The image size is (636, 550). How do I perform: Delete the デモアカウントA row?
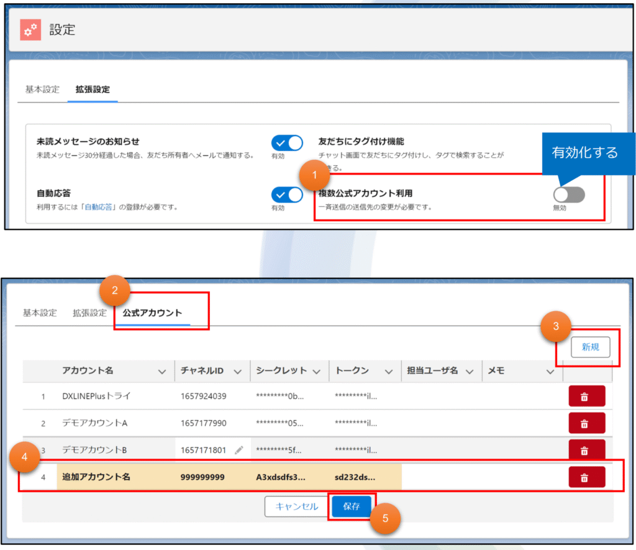coord(586,423)
